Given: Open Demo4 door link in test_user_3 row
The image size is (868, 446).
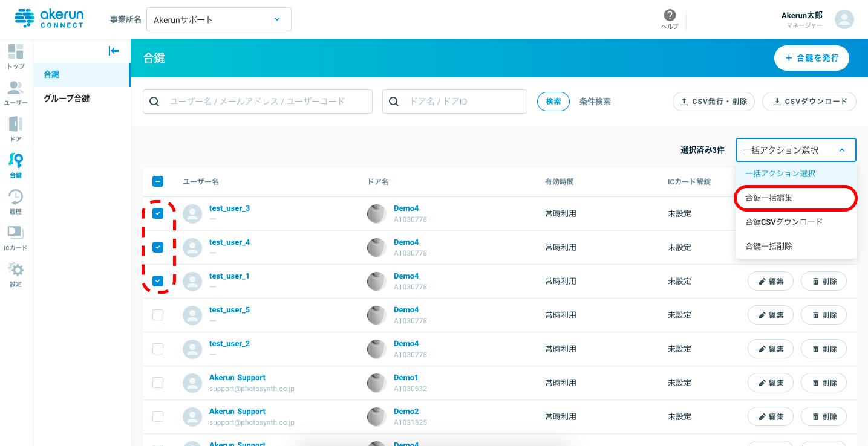Looking at the screenshot, I should click(406, 208).
